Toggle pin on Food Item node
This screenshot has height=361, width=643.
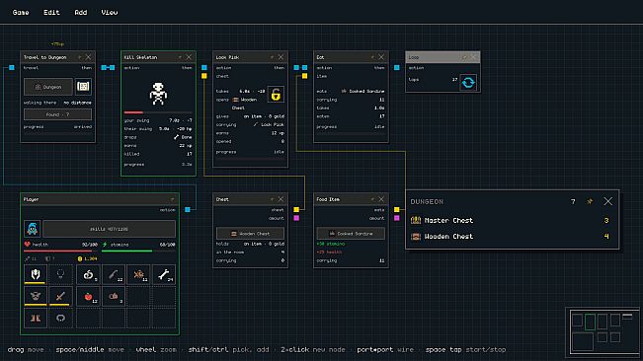(372, 199)
